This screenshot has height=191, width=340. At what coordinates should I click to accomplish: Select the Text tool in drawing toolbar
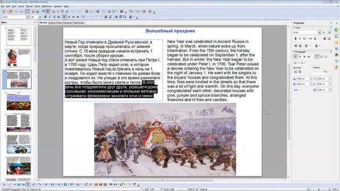point(28,184)
